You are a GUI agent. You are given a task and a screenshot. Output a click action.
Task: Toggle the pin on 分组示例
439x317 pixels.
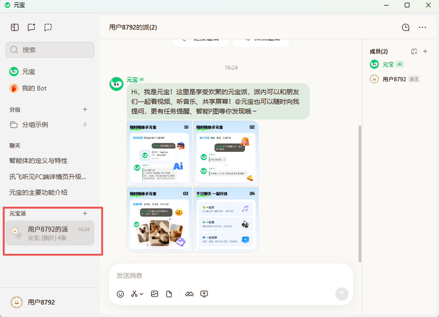click(85, 125)
